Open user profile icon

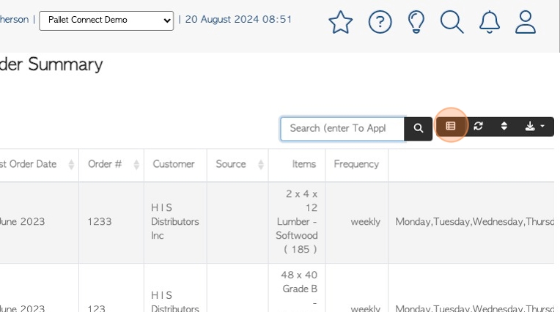[526, 22]
